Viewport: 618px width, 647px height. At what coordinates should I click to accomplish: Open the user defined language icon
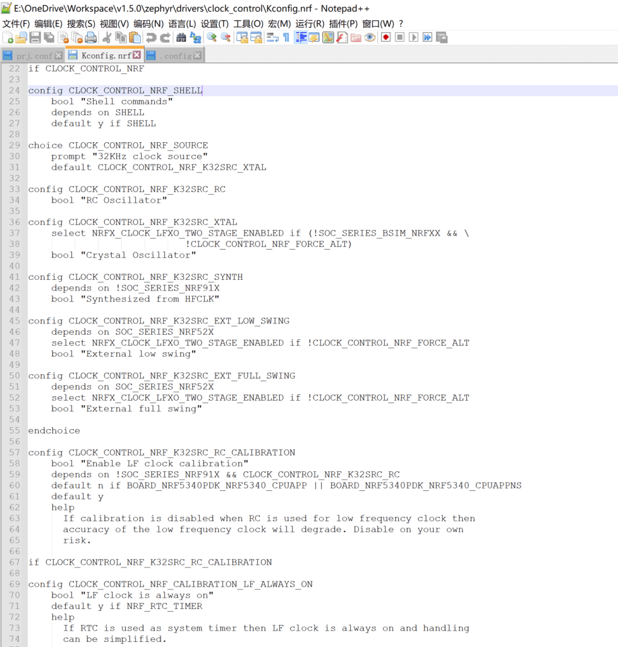pos(314,38)
